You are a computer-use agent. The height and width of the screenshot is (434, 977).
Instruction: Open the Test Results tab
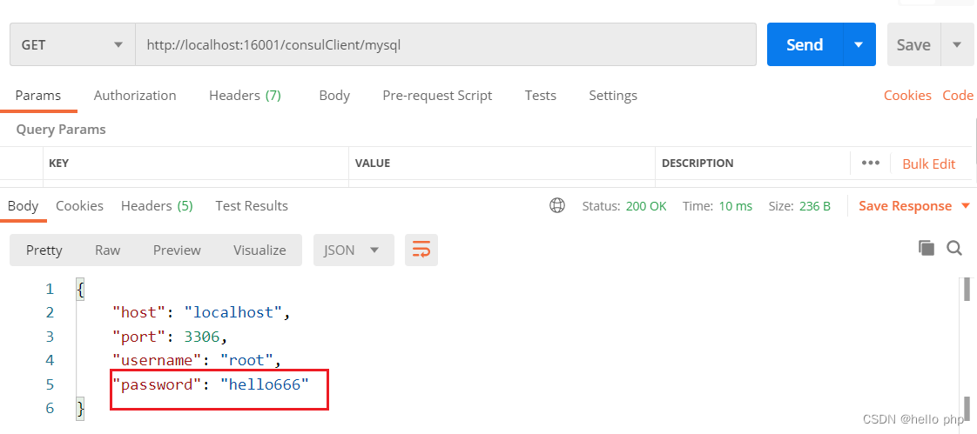pos(252,206)
